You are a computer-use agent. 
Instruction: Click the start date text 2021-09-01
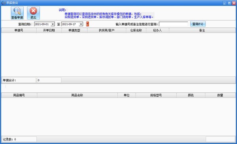click(42, 24)
